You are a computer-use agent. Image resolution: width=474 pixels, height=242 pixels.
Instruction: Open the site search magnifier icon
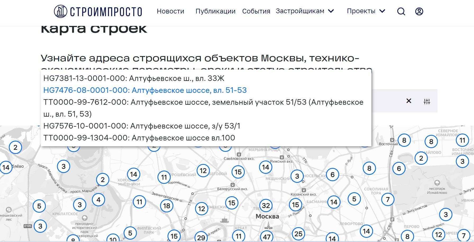point(401,11)
